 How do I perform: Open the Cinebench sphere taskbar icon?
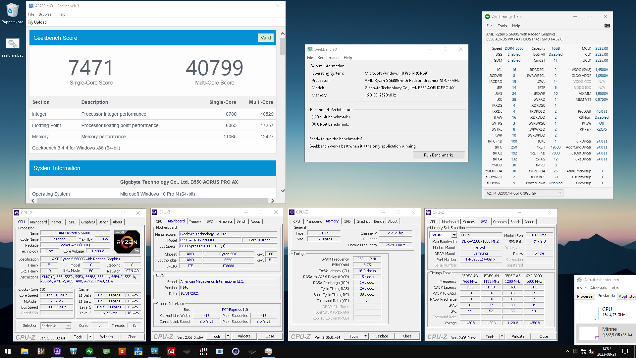coord(236,351)
